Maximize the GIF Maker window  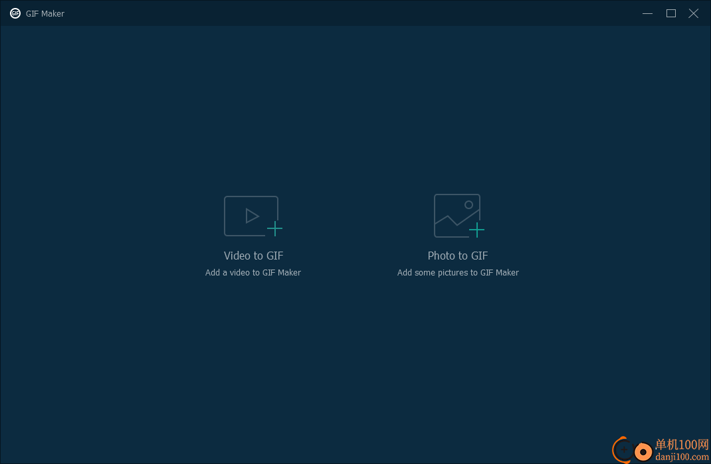point(671,13)
